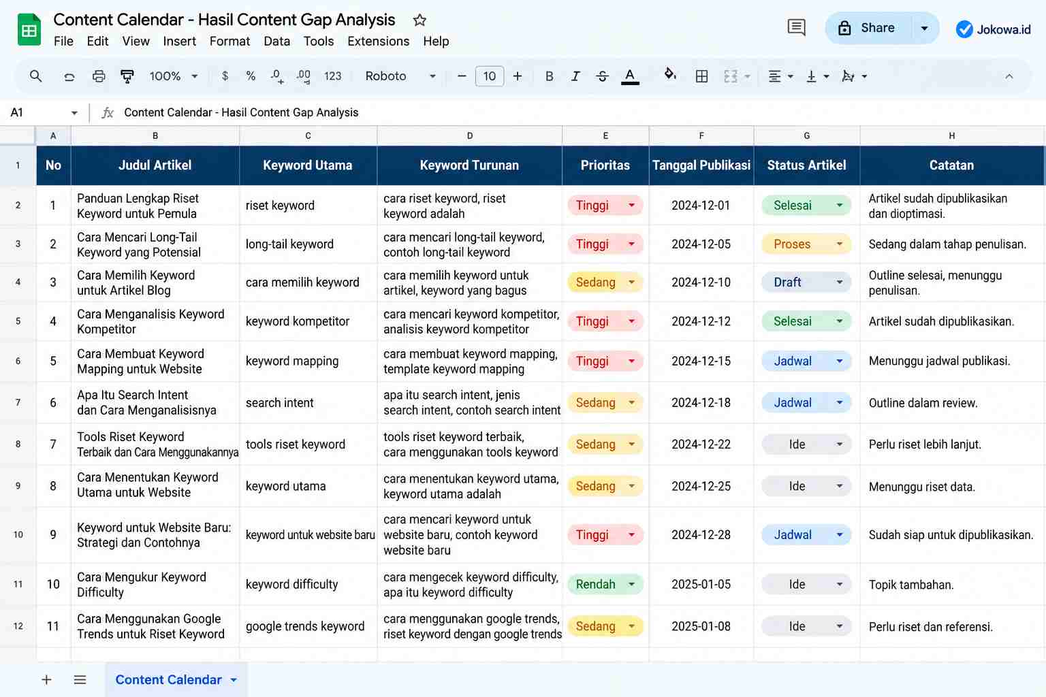Open Prioritas dropdown for keyword difficulty row
The height and width of the screenshot is (697, 1046).
[x=605, y=585]
